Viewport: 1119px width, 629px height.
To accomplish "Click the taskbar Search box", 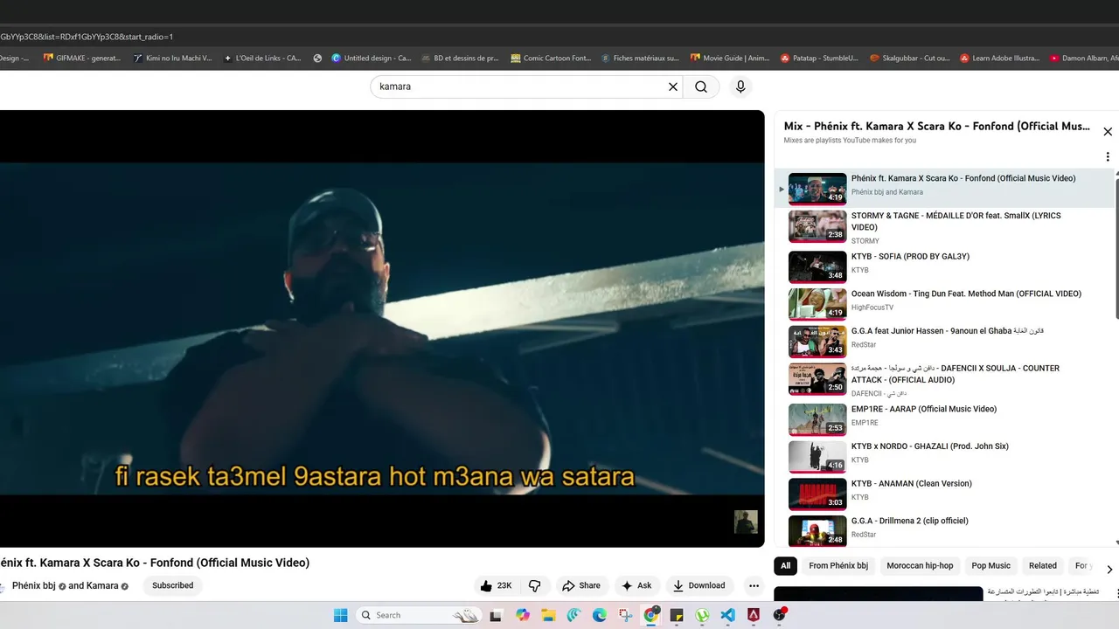I will tap(419, 615).
